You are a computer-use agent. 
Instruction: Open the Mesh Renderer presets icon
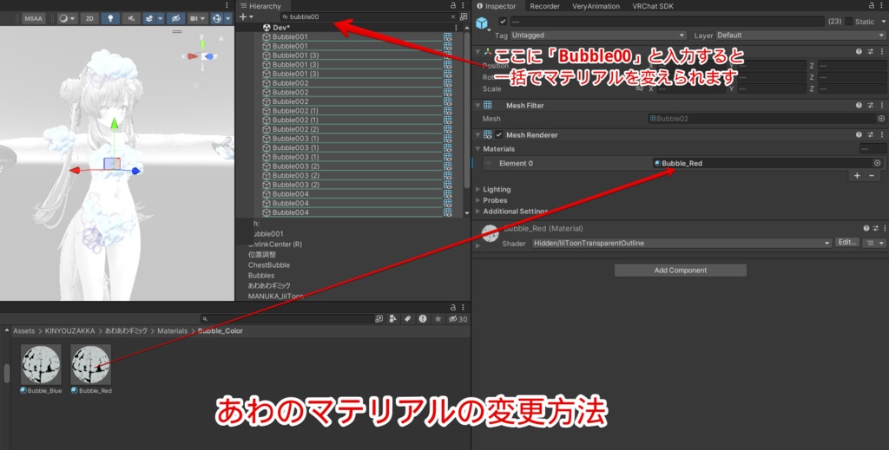point(871,134)
